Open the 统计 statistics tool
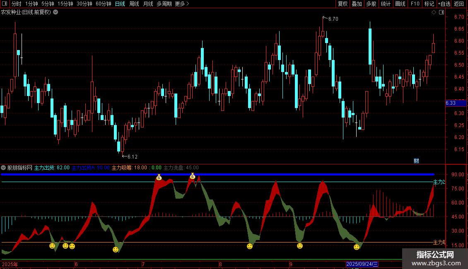This screenshot has width=468, height=269. (x=386, y=4)
